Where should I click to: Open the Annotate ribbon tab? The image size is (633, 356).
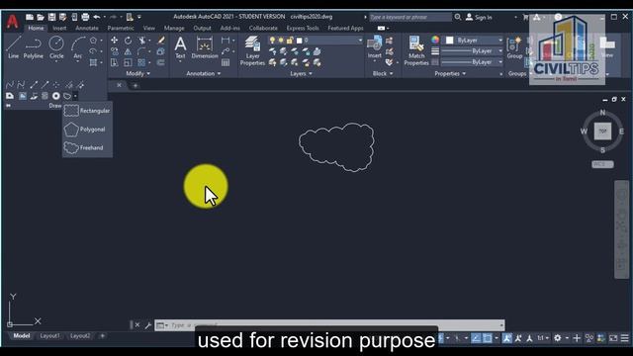click(x=87, y=29)
